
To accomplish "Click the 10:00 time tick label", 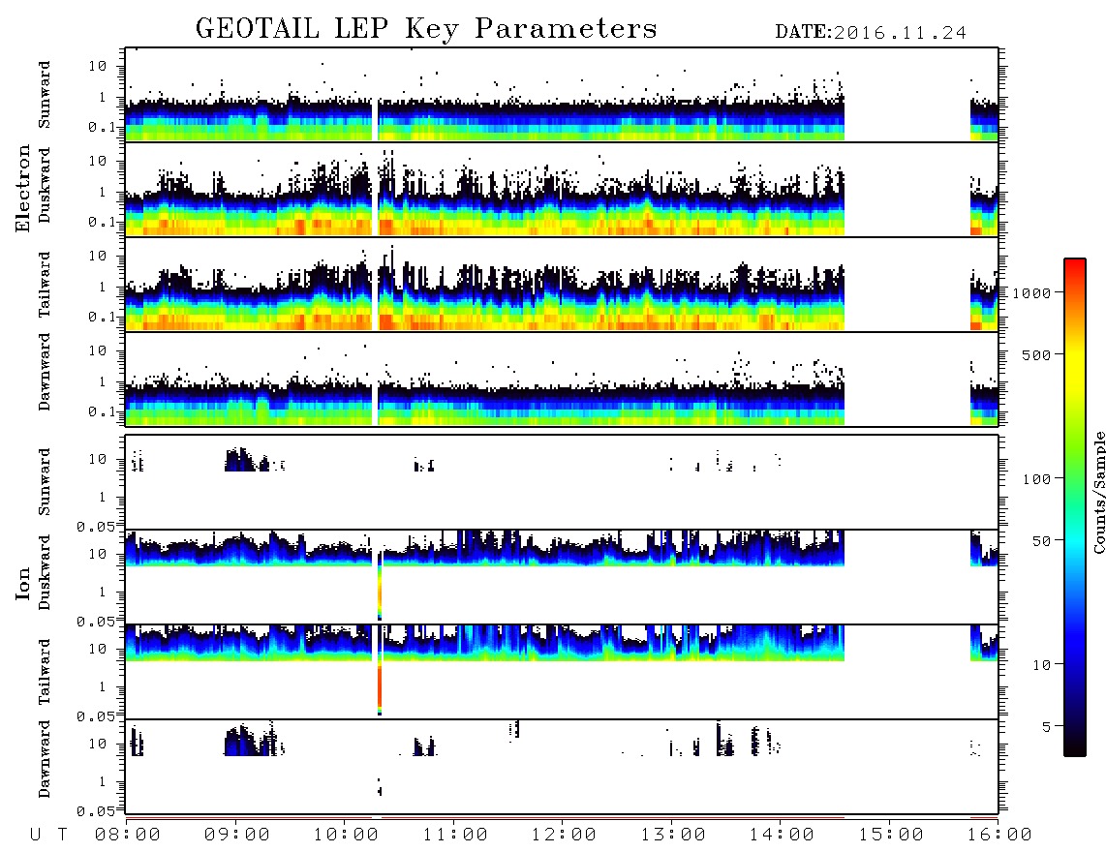I will coord(347,835).
